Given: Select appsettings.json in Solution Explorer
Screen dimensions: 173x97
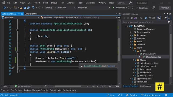Looking at the screenshot, I should point(144,79).
